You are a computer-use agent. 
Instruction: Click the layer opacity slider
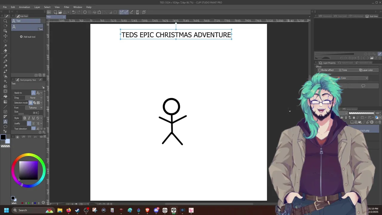point(361,113)
